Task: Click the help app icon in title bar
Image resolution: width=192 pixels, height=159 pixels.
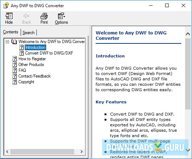Action: [x=6, y=5]
